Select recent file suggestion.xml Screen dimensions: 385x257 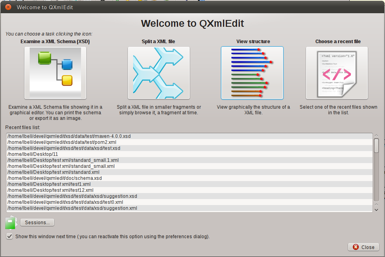(x=189, y=208)
